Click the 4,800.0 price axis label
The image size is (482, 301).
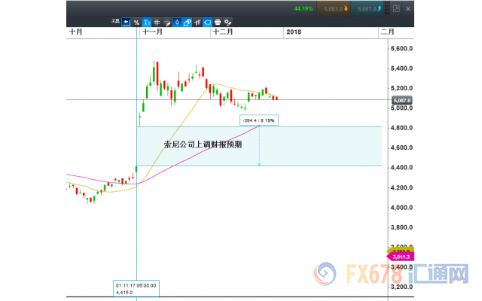click(x=401, y=128)
